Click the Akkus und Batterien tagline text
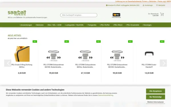Image resolution: width=171 pixels, height=107 pixels. click(x=27, y=17)
